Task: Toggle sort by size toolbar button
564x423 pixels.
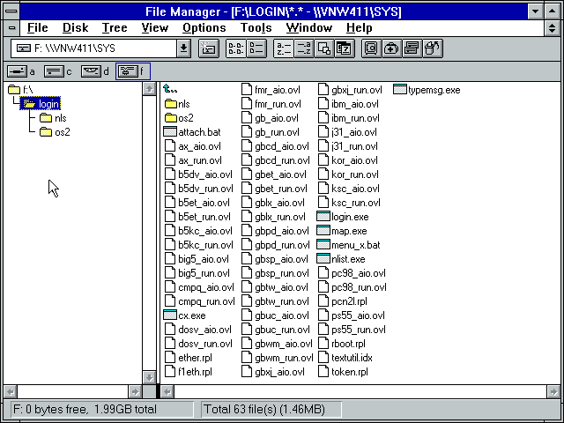Action: [x=324, y=48]
